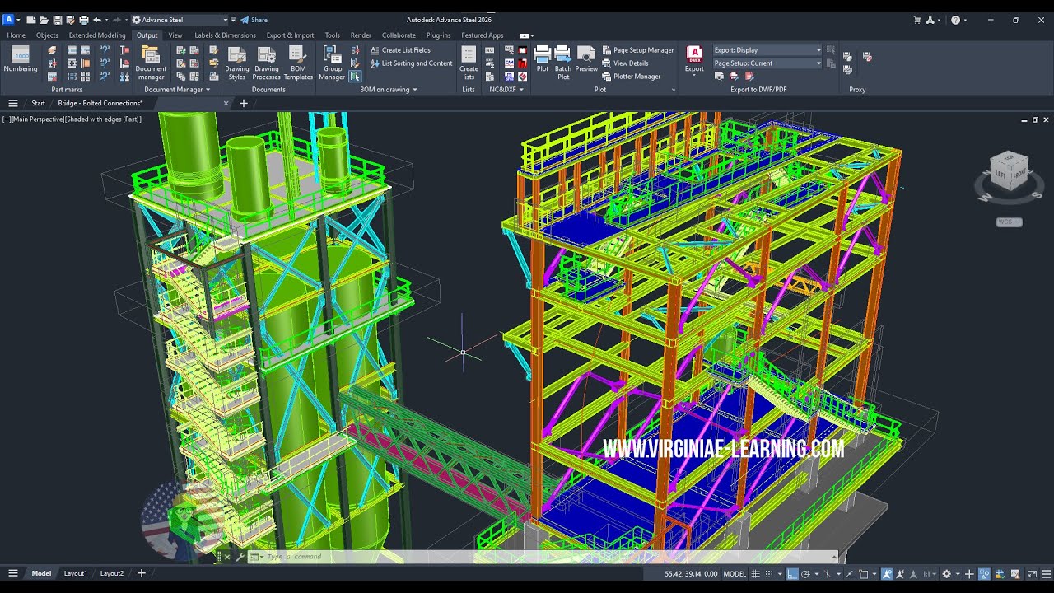Click the Save As icon in quick access toolbar
1054x593 pixels.
[x=71, y=20]
